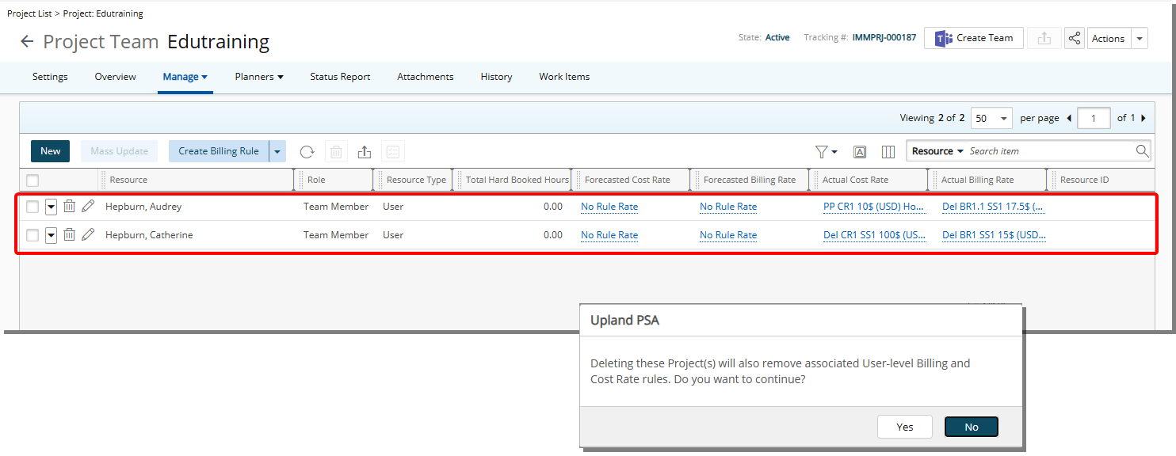Select the checkbox for Hepburn, Audrey

(32, 206)
